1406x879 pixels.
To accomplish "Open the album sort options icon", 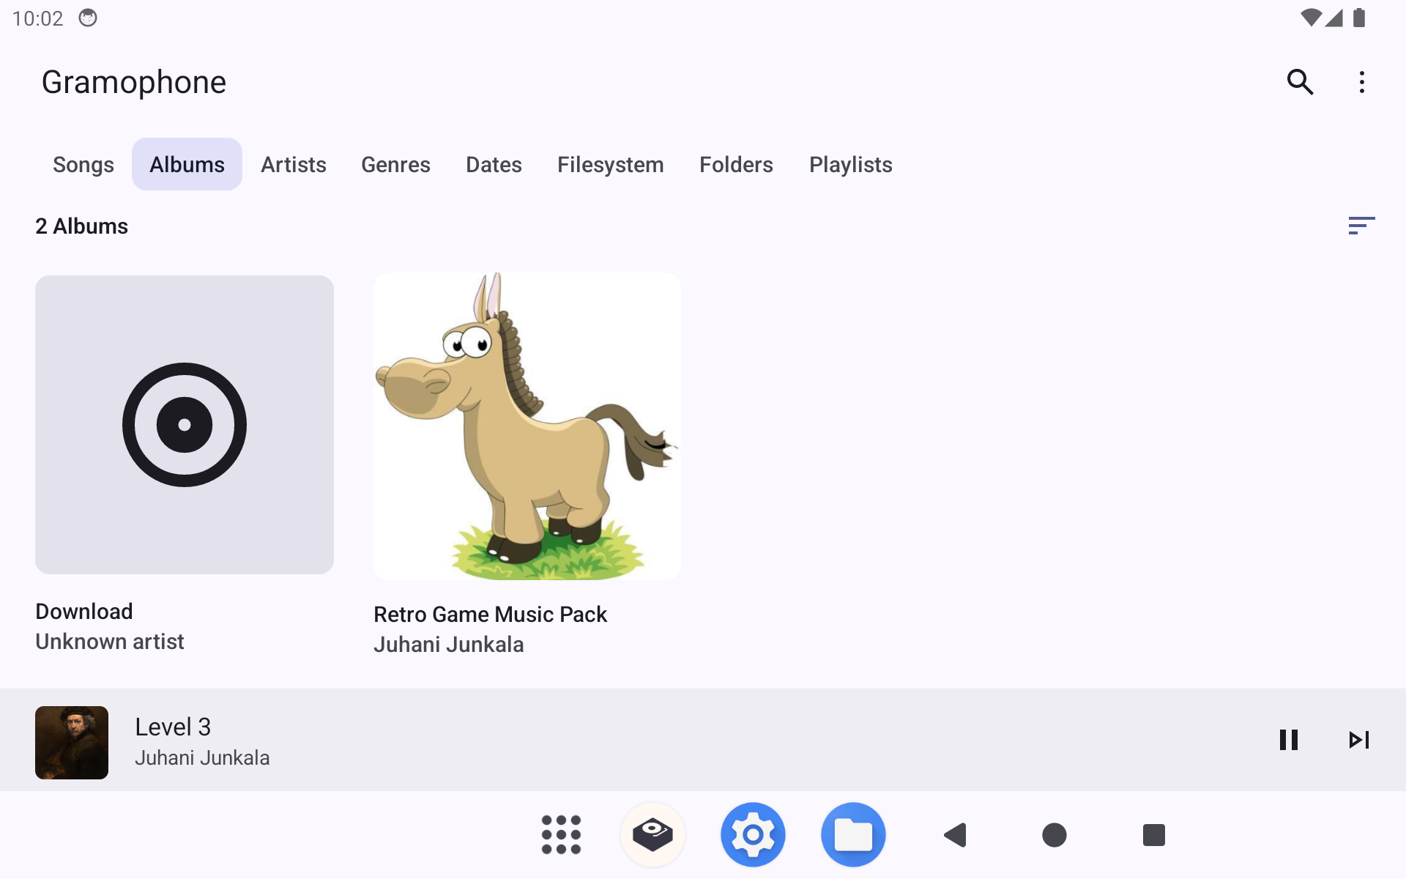I will (1361, 226).
